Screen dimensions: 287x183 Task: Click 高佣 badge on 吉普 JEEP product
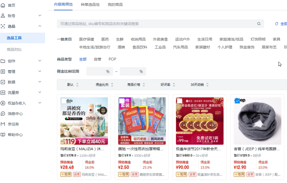coord(239,175)
